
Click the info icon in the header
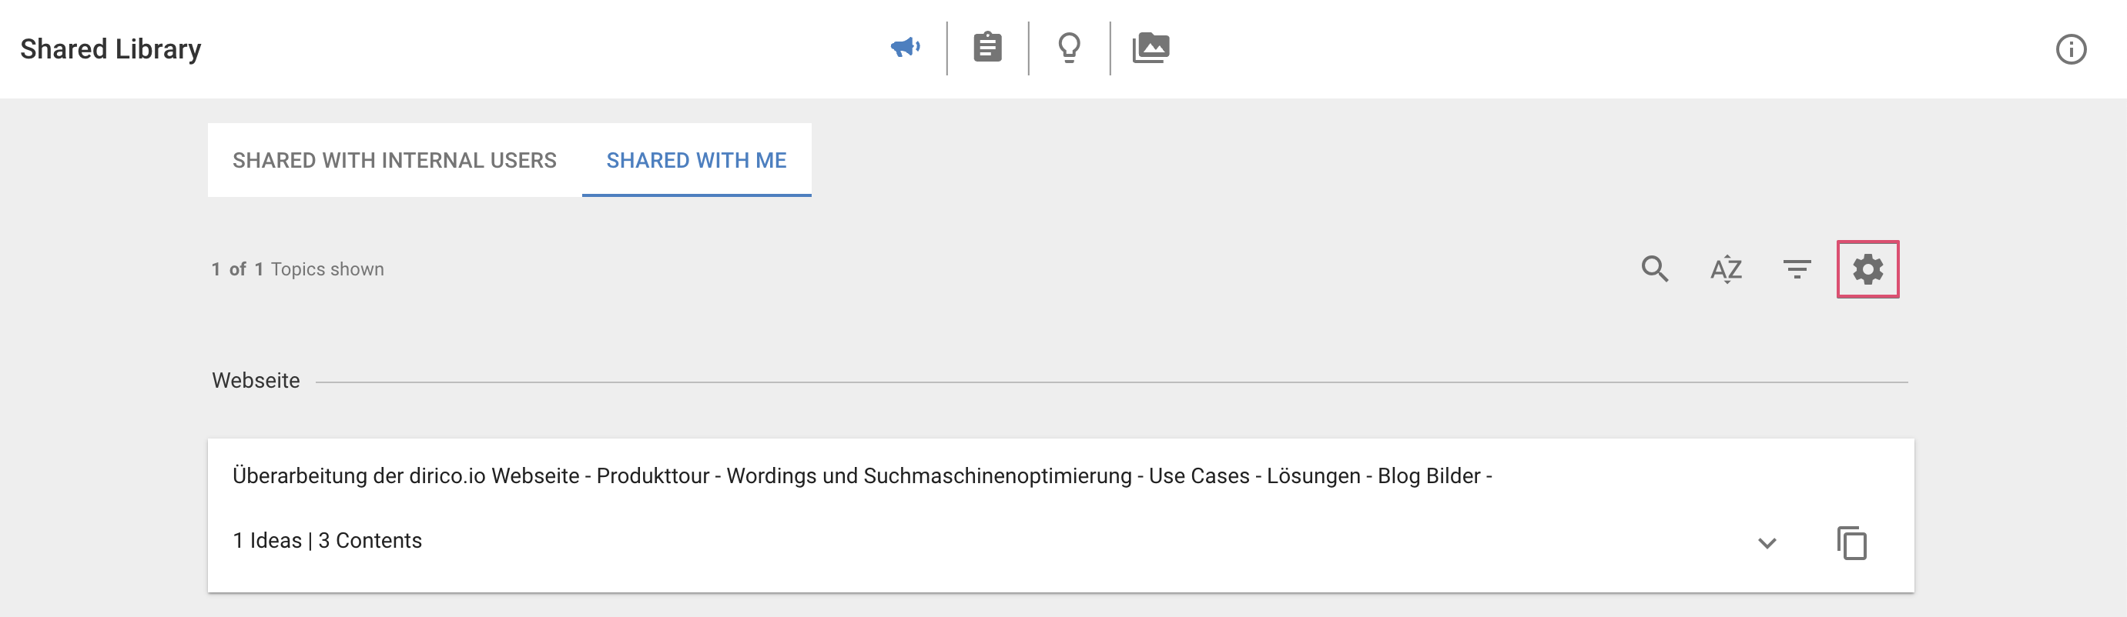click(2071, 49)
